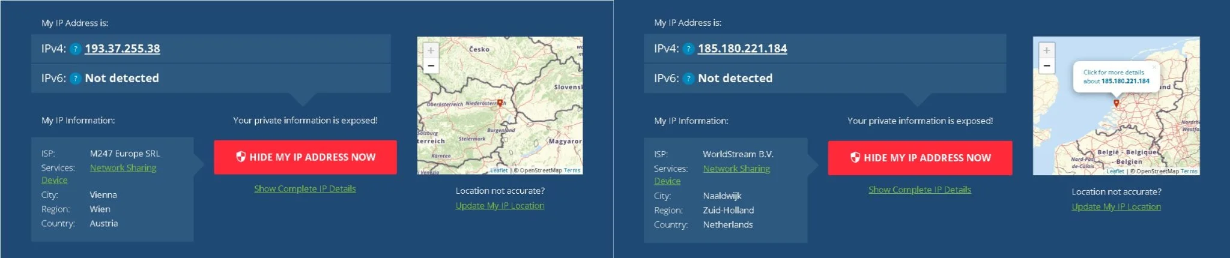
Task: Click Update My IP Location under the Austria map
Action: [500, 205]
